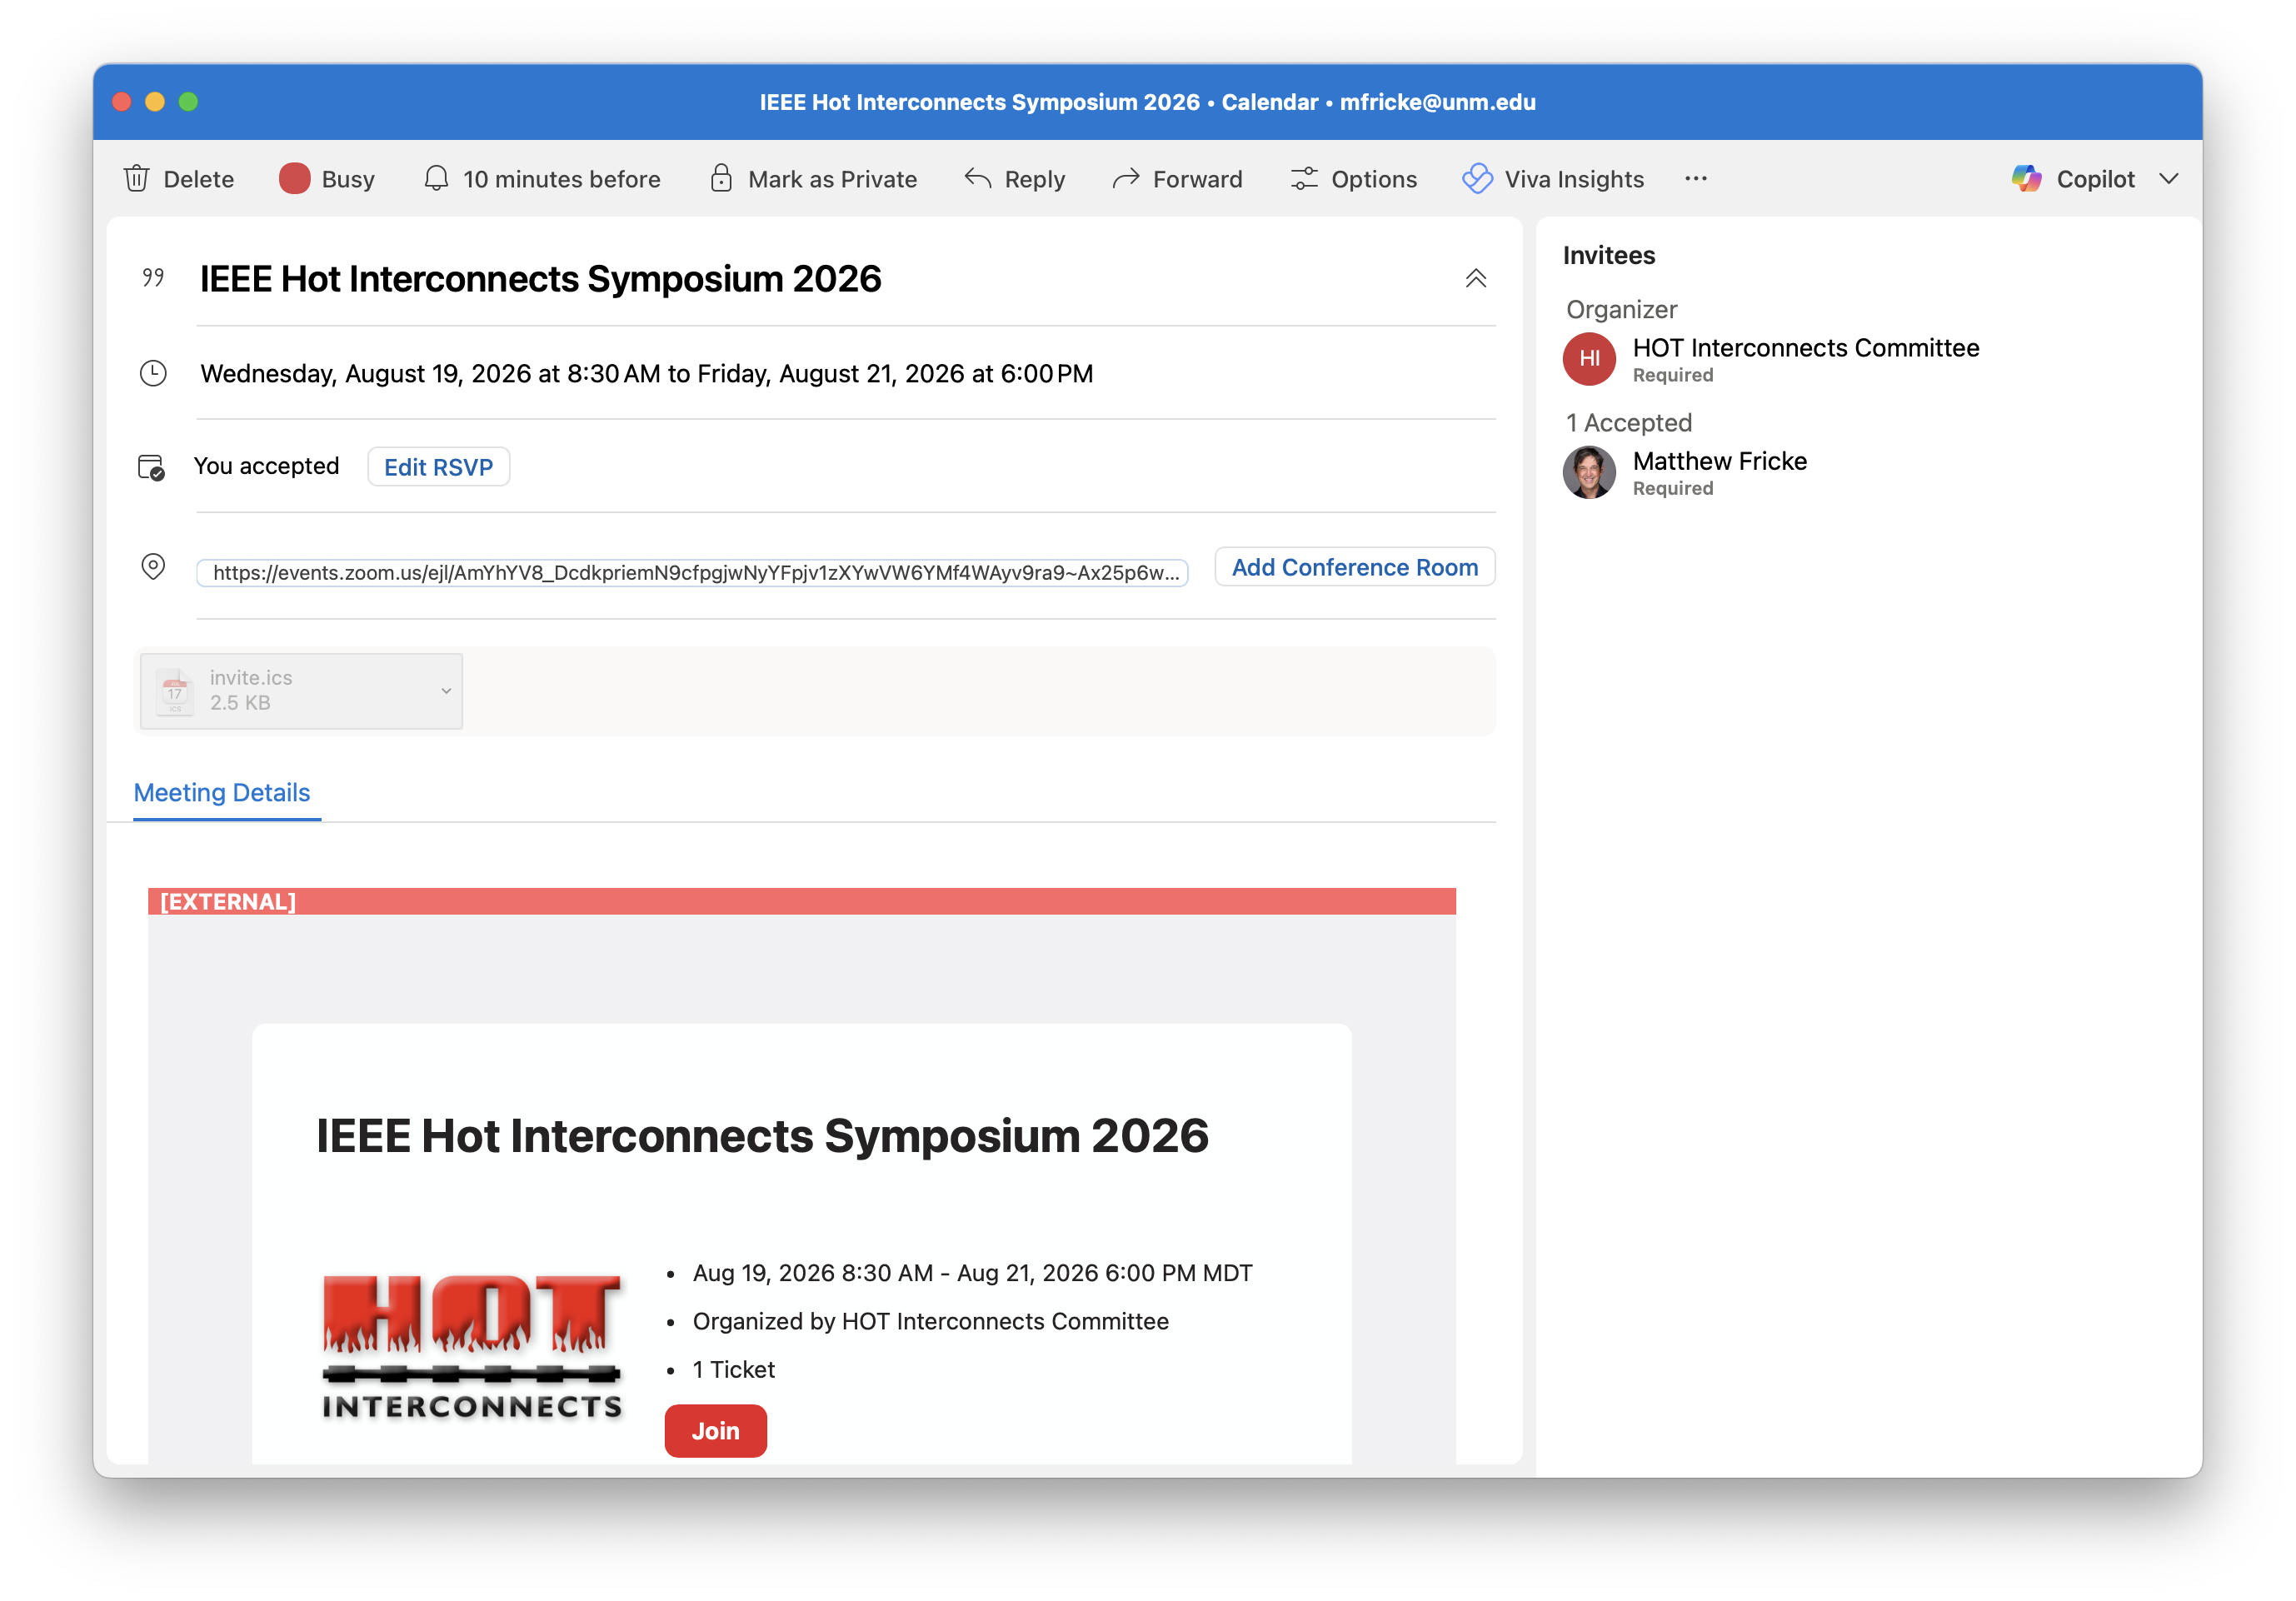Click the HOT Interconnects logo image
The width and height of the screenshot is (2296, 1601).
[x=472, y=1346]
